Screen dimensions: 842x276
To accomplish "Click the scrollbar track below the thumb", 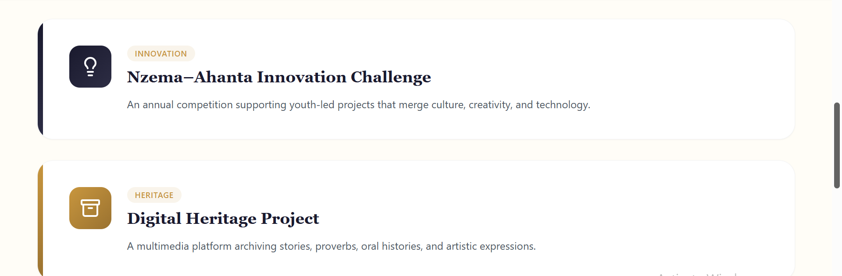I will click(x=837, y=232).
